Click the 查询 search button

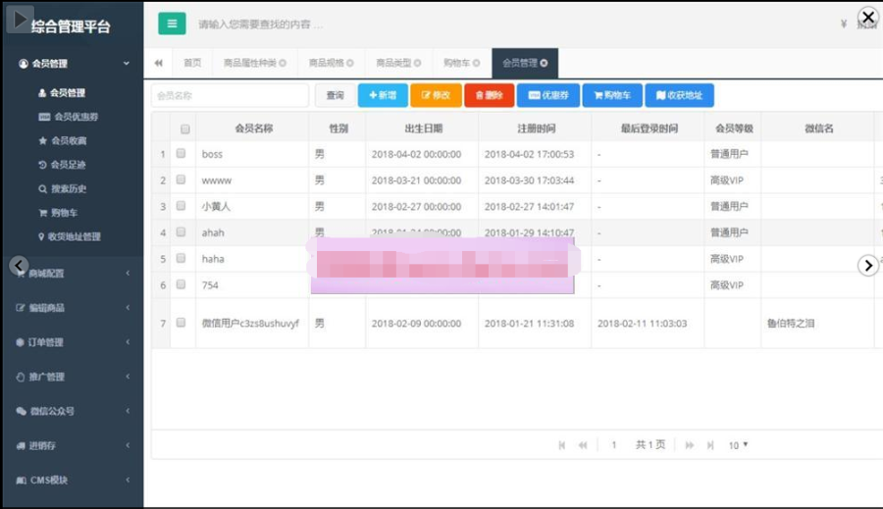pos(336,95)
